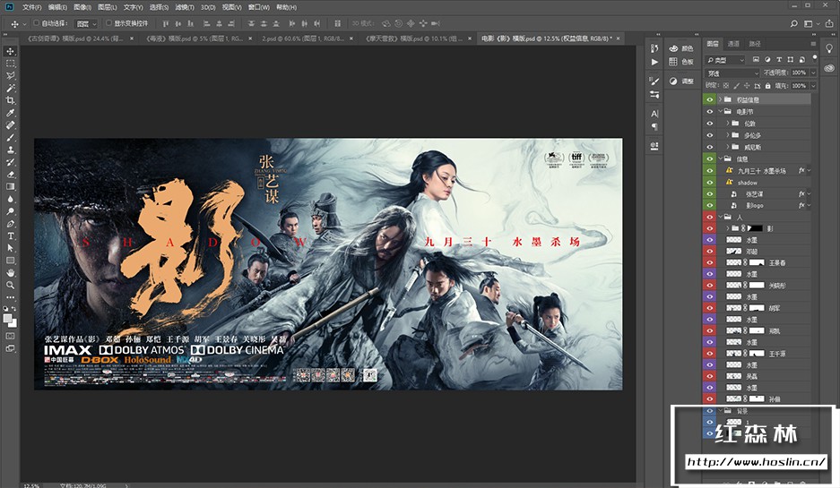This screenshot has width=840, height=488.
Task: Open the History panel icon
Action: (x=654, y=48)
